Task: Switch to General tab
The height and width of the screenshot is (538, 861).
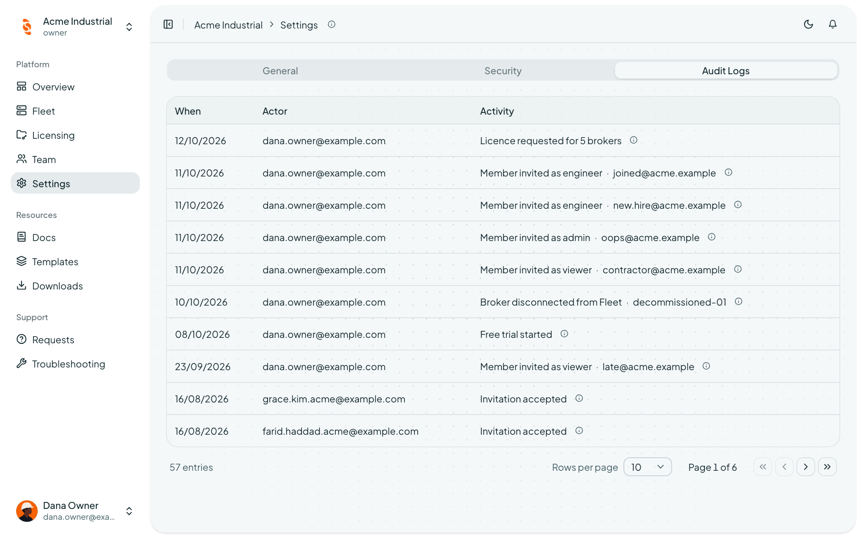Action: 280,70
